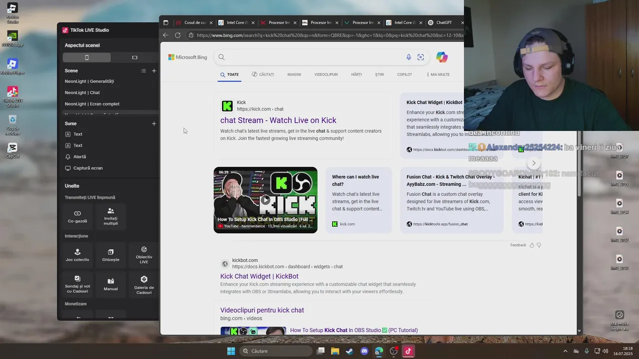The width and height of the screenshot is (639, 359).
Task: Open Galeria de Cadouri tool
Action: point(144,284)
